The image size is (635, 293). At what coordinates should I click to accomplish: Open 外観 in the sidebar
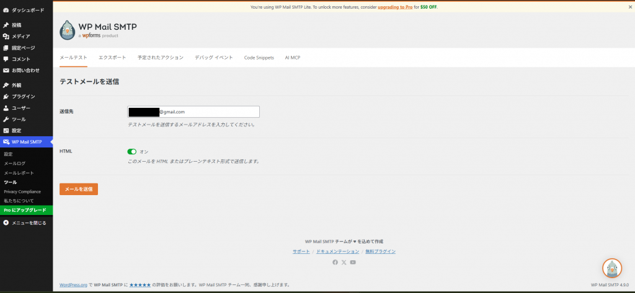coord(17,85)
